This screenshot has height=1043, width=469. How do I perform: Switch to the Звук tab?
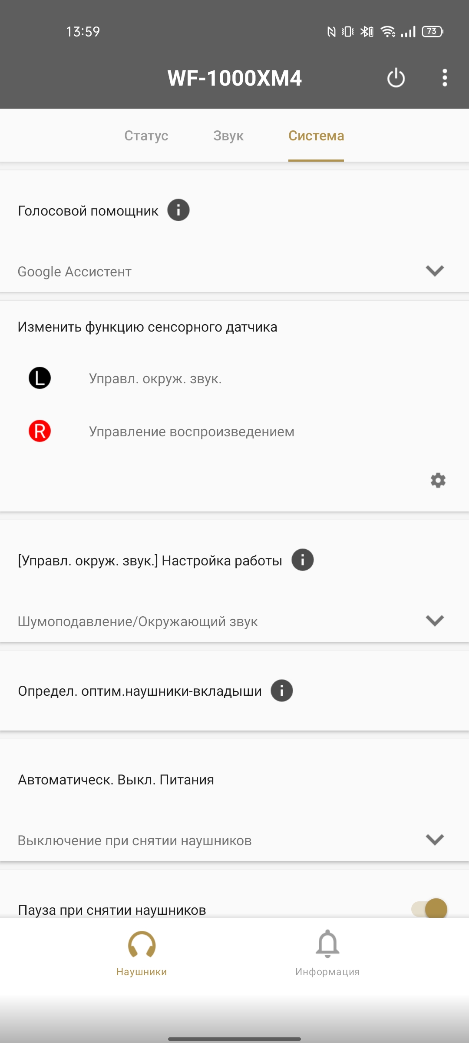228,136
